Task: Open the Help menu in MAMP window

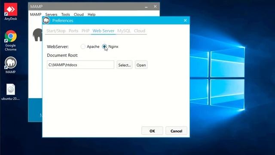Action: 92,14
